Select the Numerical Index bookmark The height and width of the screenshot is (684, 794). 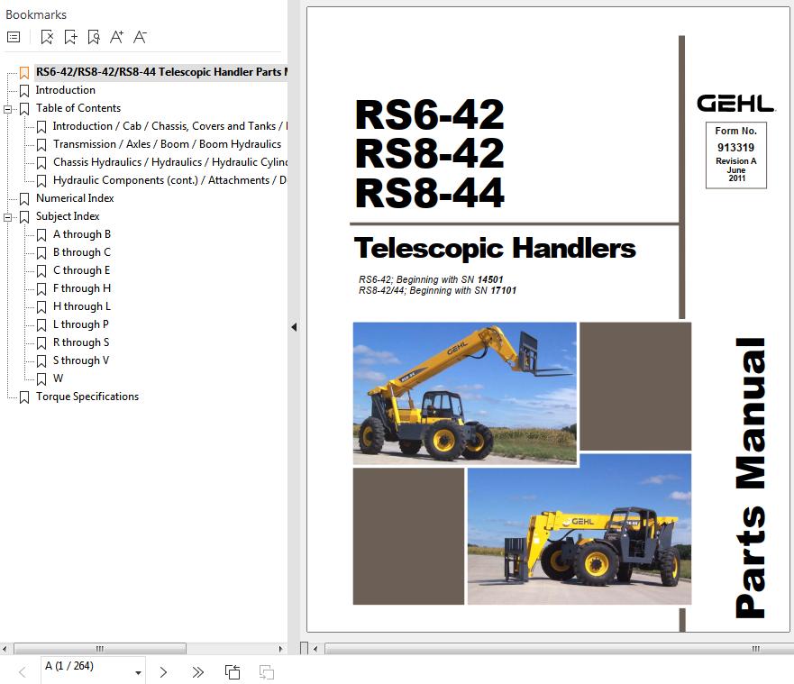point(75,198)
